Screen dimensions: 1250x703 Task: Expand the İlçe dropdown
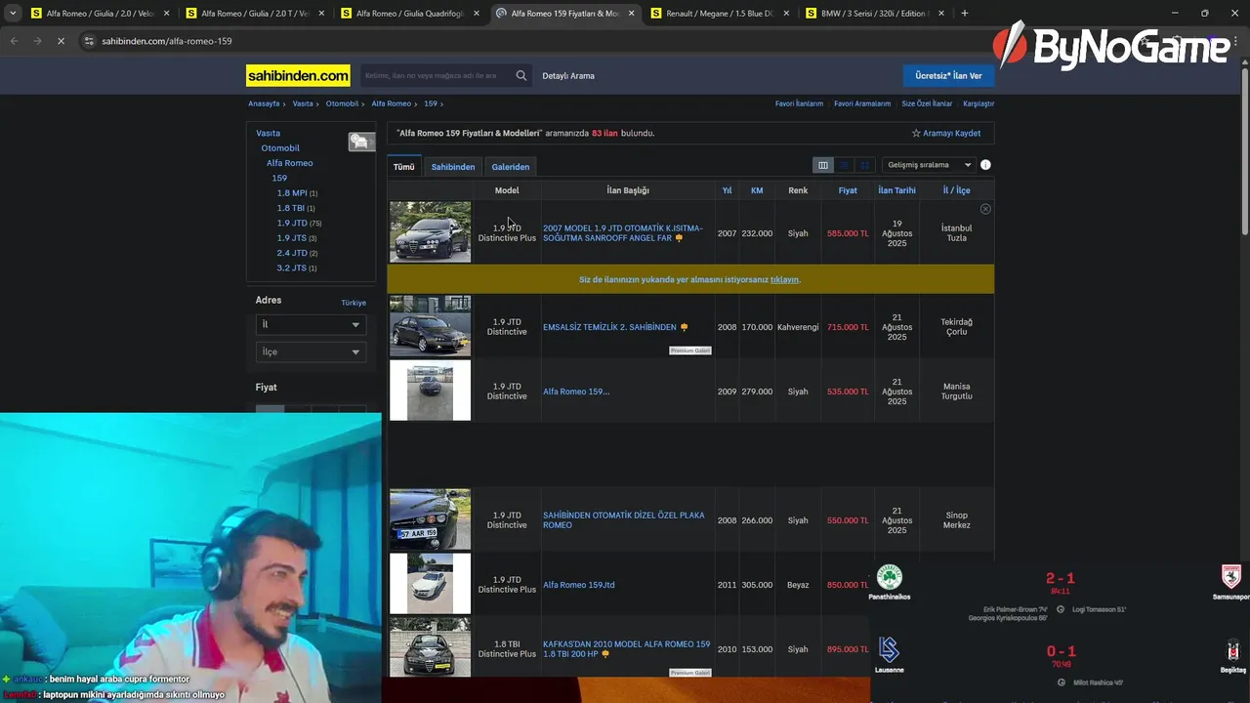[x=311, y=351]
